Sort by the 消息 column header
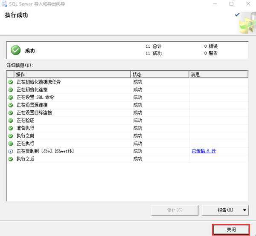 (x=218, y=75)
